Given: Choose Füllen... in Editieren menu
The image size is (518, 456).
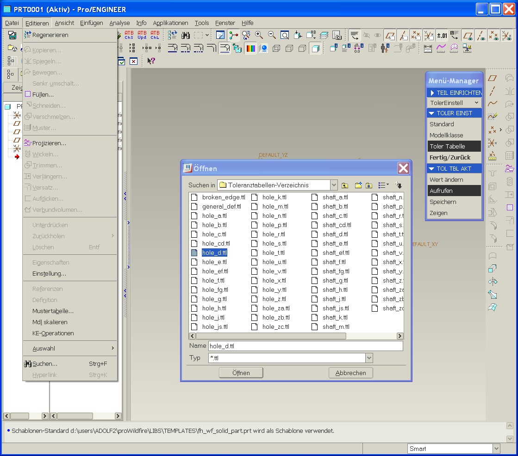Looking at the screenshot, I should [70, 95].
